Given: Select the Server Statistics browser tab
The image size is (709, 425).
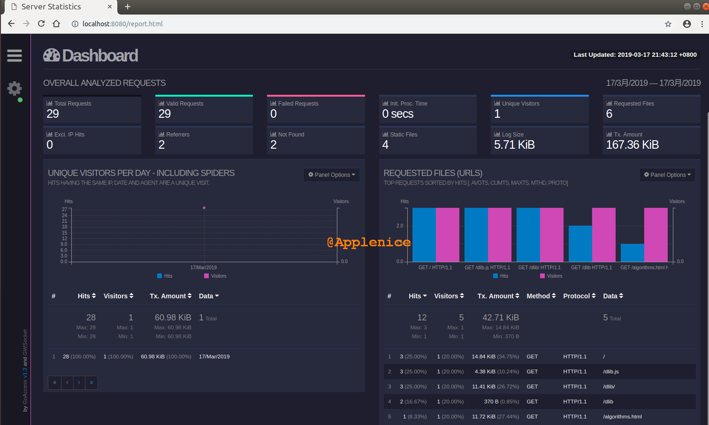Looking at the screenshot, I should pos(52,7).
